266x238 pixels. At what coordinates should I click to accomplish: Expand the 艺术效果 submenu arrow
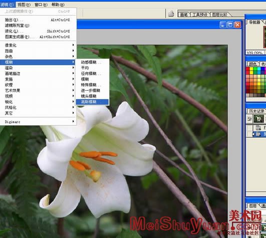[73, 90]
